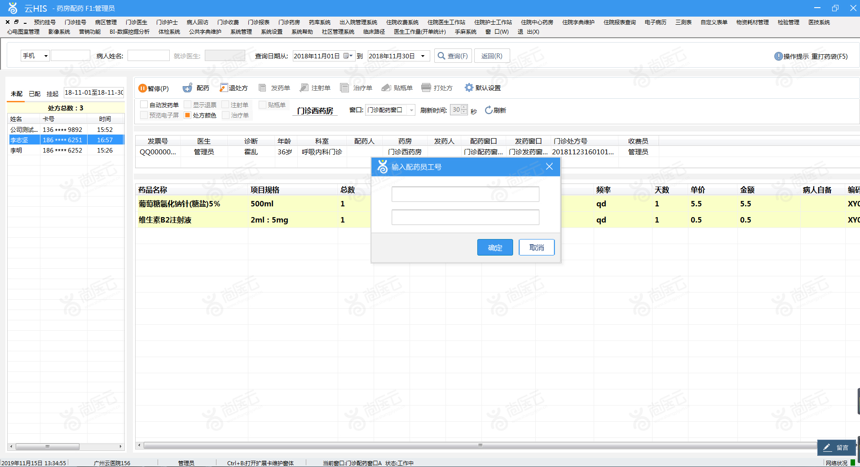Click the 打处方 print prescription icon

(x=426, y=87)
